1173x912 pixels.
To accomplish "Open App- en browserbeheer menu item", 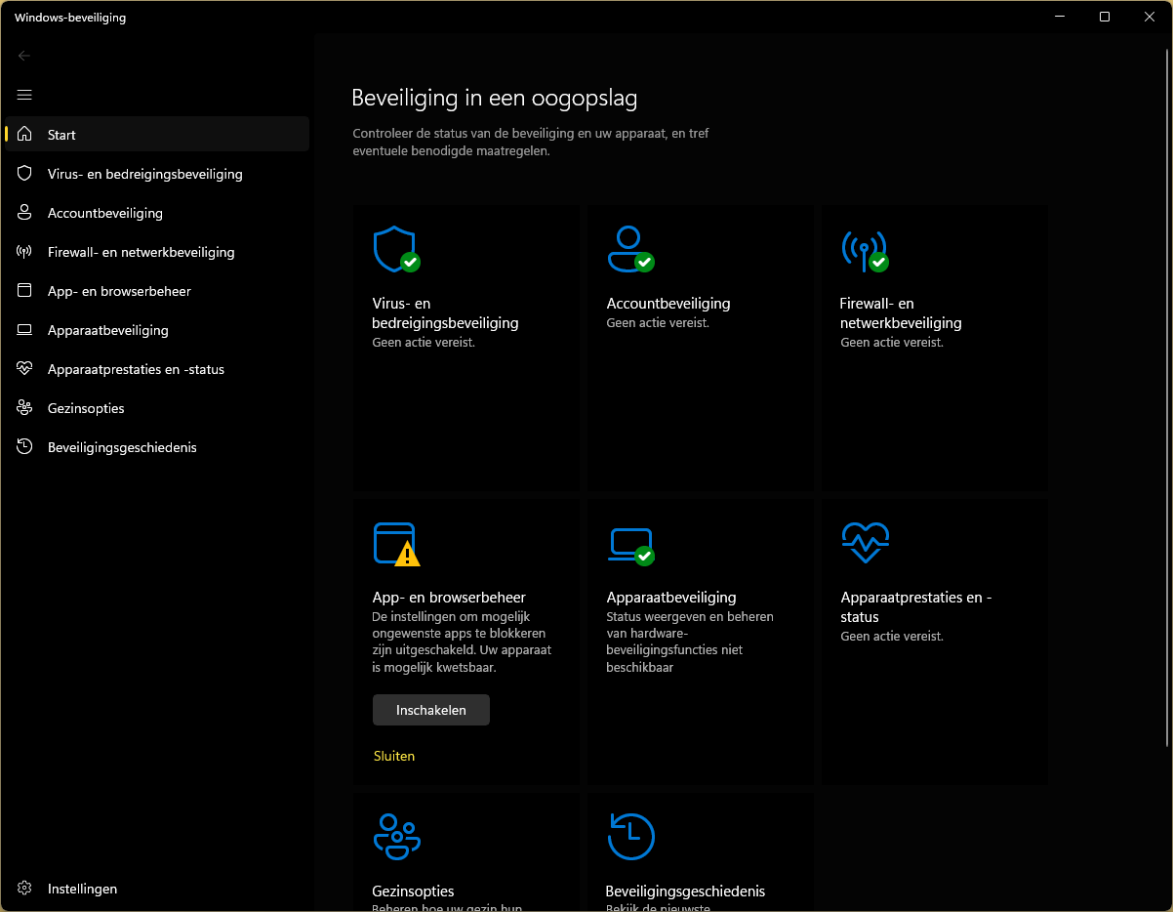I will tap(157, 291).
